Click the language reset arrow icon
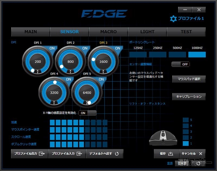Viewport: 217px width, 171px height. [198, 163]
